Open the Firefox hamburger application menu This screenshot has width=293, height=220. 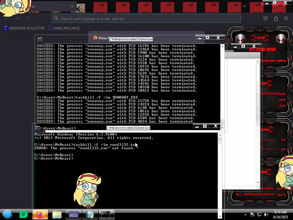tap(286, 18)
